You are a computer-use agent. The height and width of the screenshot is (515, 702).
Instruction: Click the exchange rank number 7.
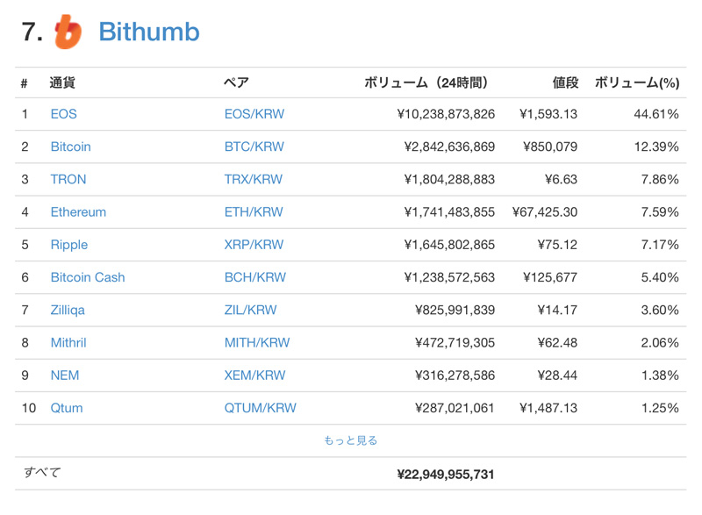(x=32, y=32)
